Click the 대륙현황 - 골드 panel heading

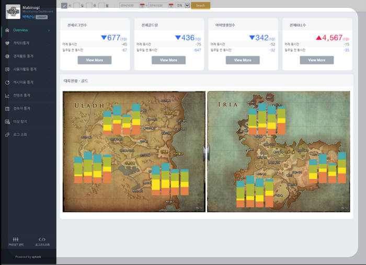(x=76, y=81)
